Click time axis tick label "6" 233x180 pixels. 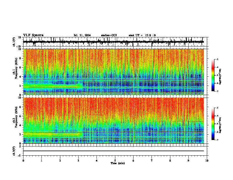pos(134,161)
